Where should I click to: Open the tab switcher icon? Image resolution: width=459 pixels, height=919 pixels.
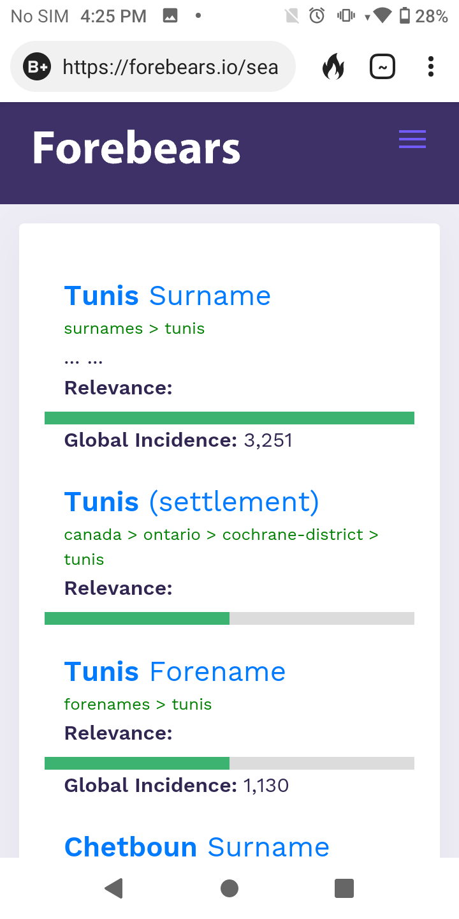click(382, 66)
